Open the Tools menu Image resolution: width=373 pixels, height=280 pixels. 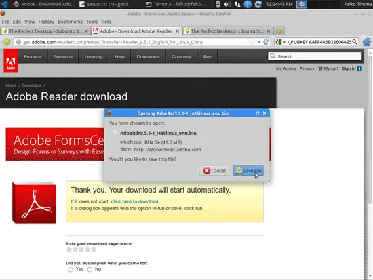point(92,22)
